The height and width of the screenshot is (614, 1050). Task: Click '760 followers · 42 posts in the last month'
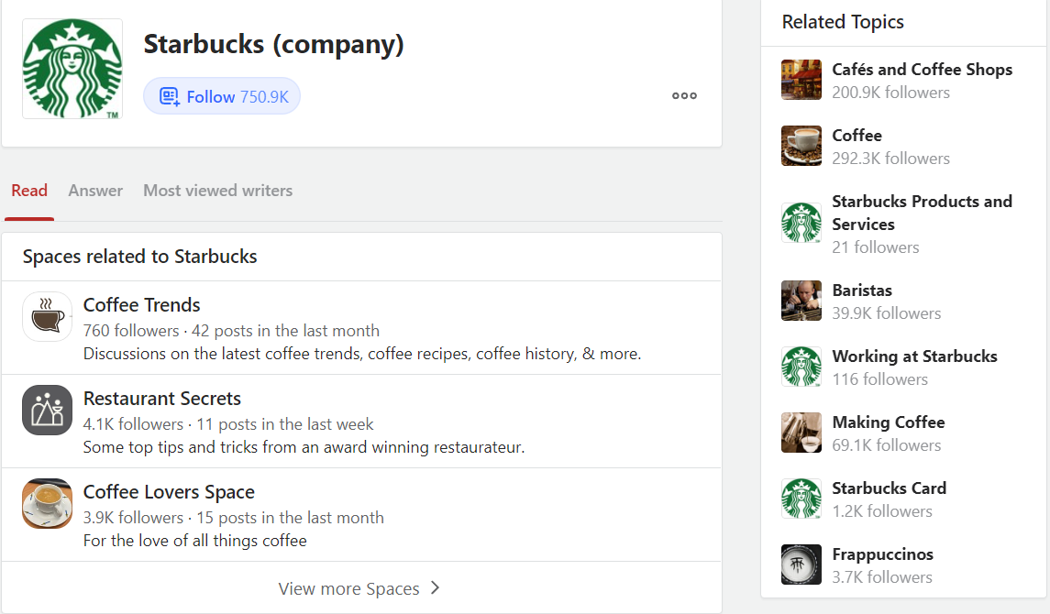coord(231,331)
